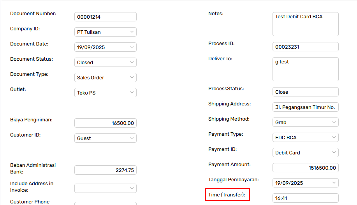357x205 pixels.
Task: Expand the Include Address in Invoice dropdown
Action: (x=105, y=188)
